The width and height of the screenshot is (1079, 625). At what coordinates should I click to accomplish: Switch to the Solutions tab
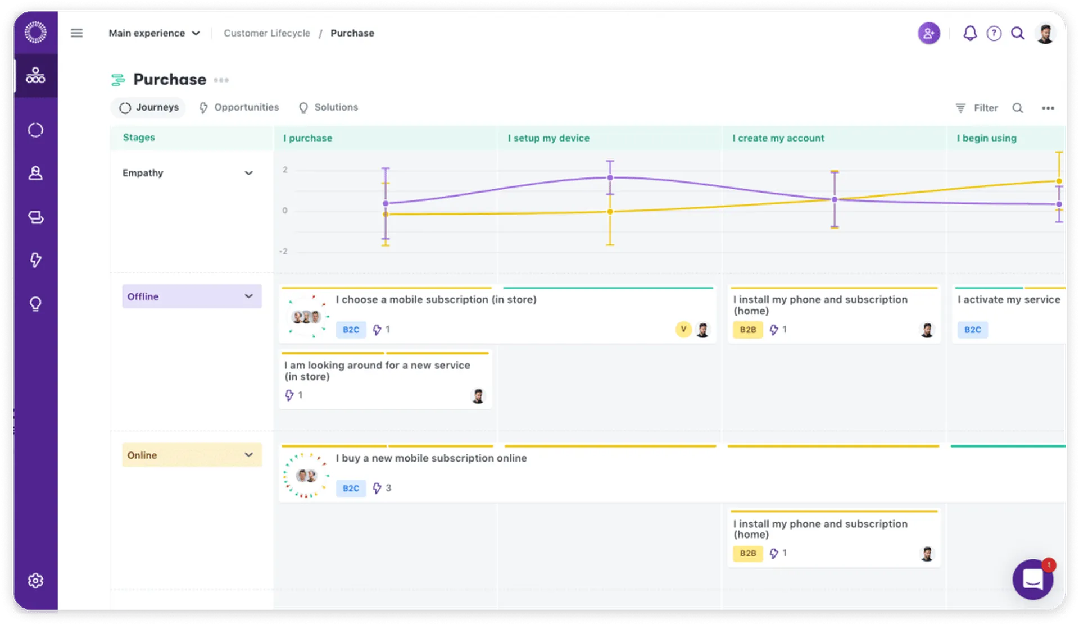pos(328,107)
